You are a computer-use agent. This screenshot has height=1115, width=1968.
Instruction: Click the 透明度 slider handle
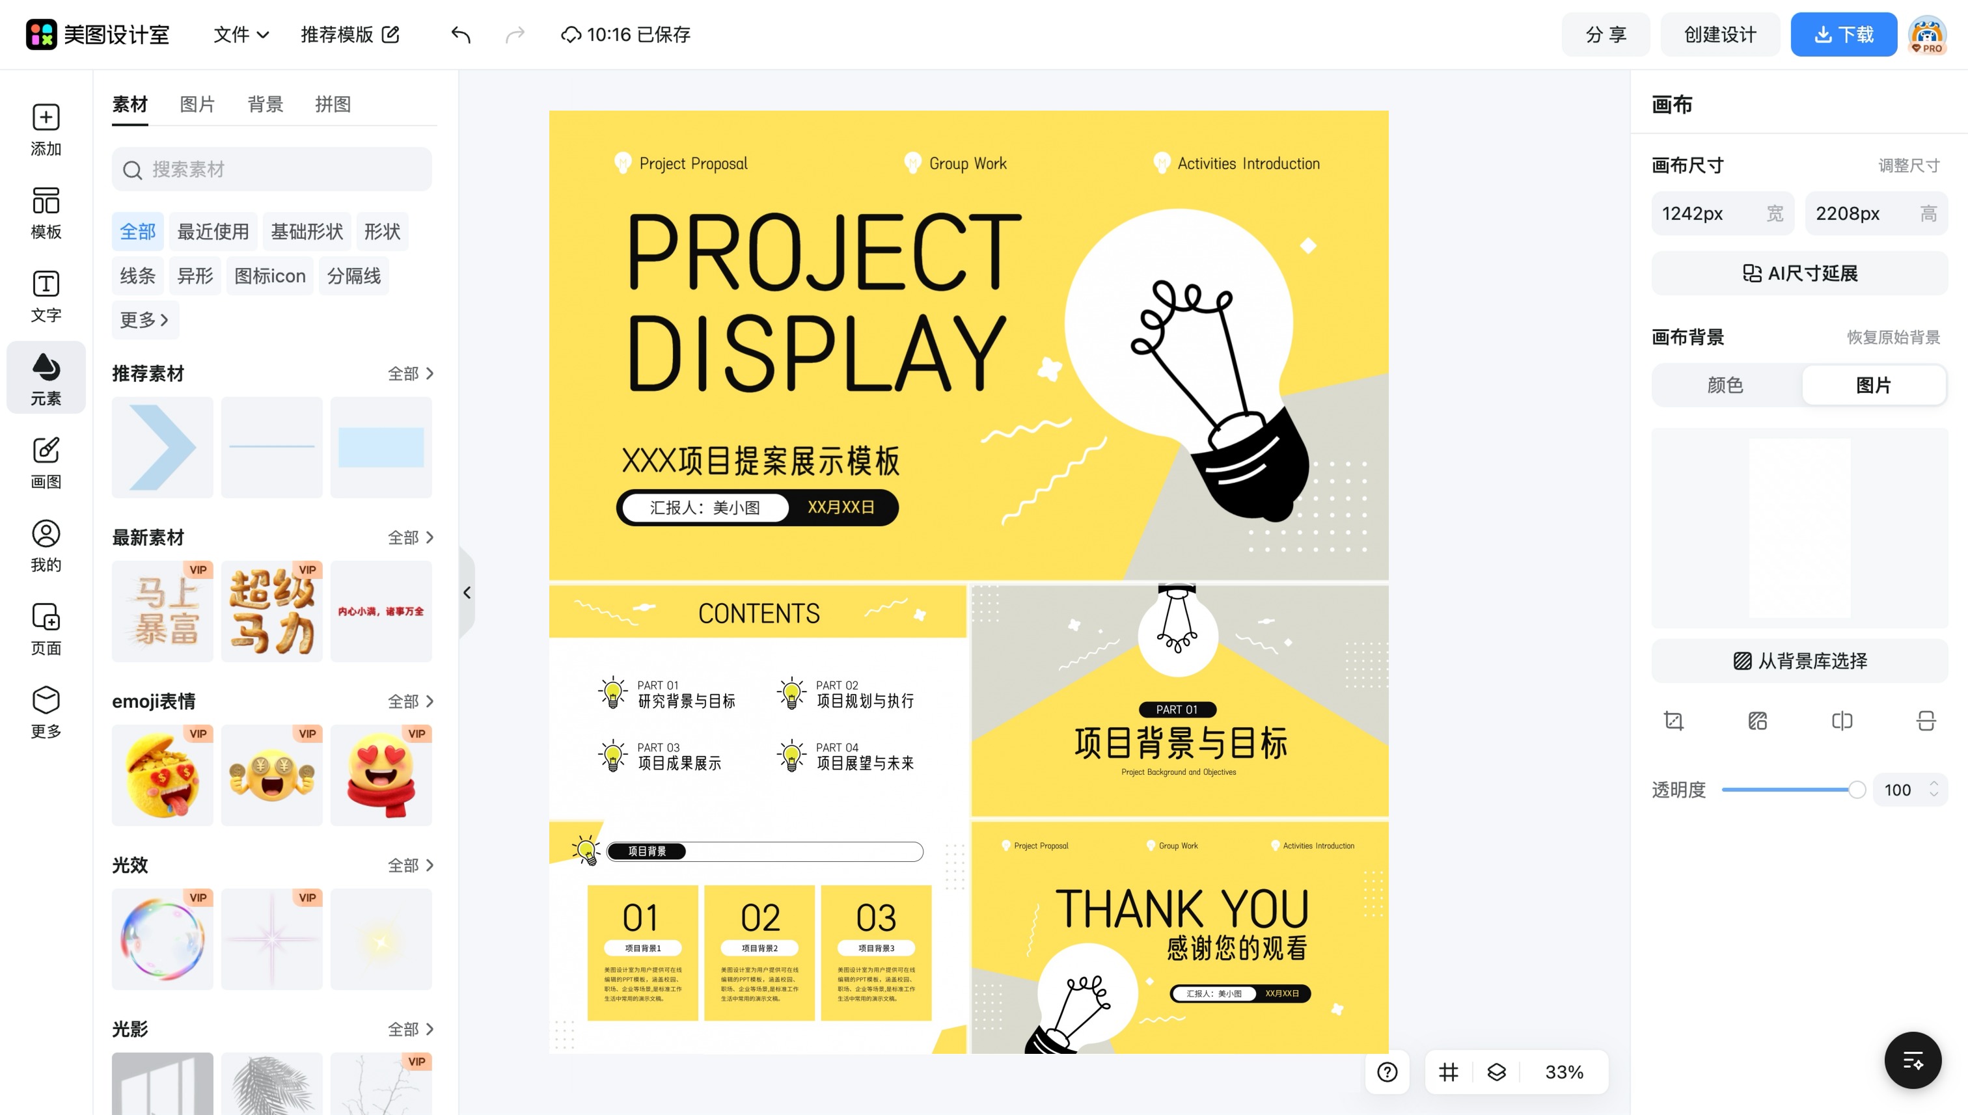1856,790
